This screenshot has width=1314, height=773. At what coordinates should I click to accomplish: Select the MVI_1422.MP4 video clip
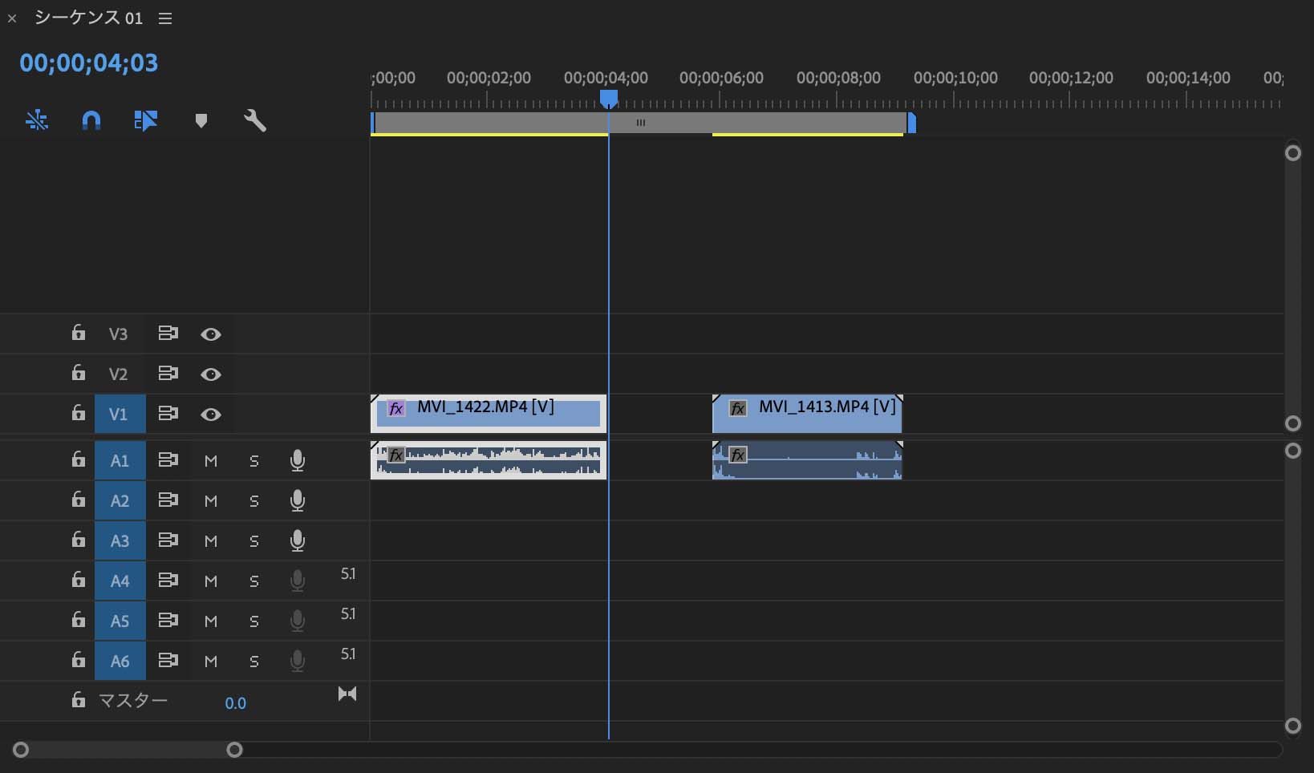489,414
